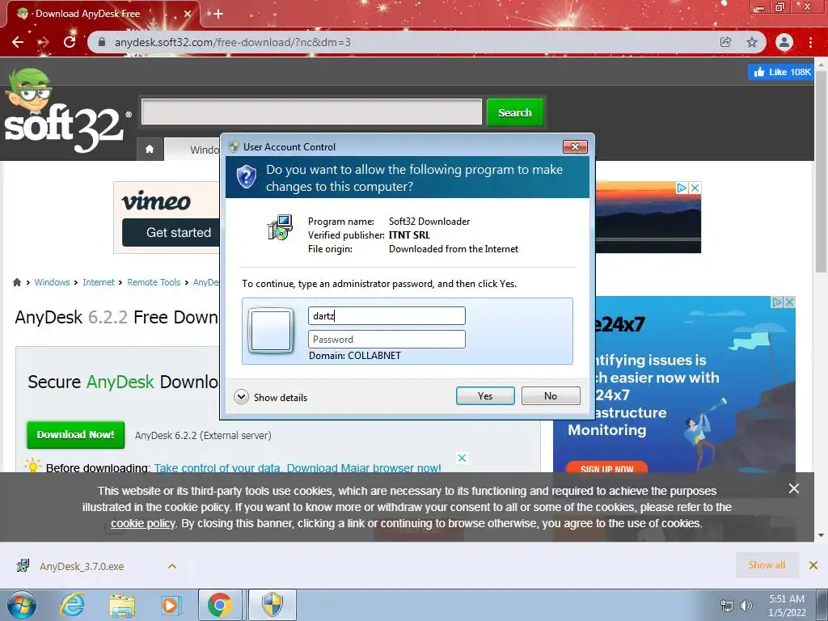Click the lock icon in the address bar
828x621 pixels.
coord(102,42)
